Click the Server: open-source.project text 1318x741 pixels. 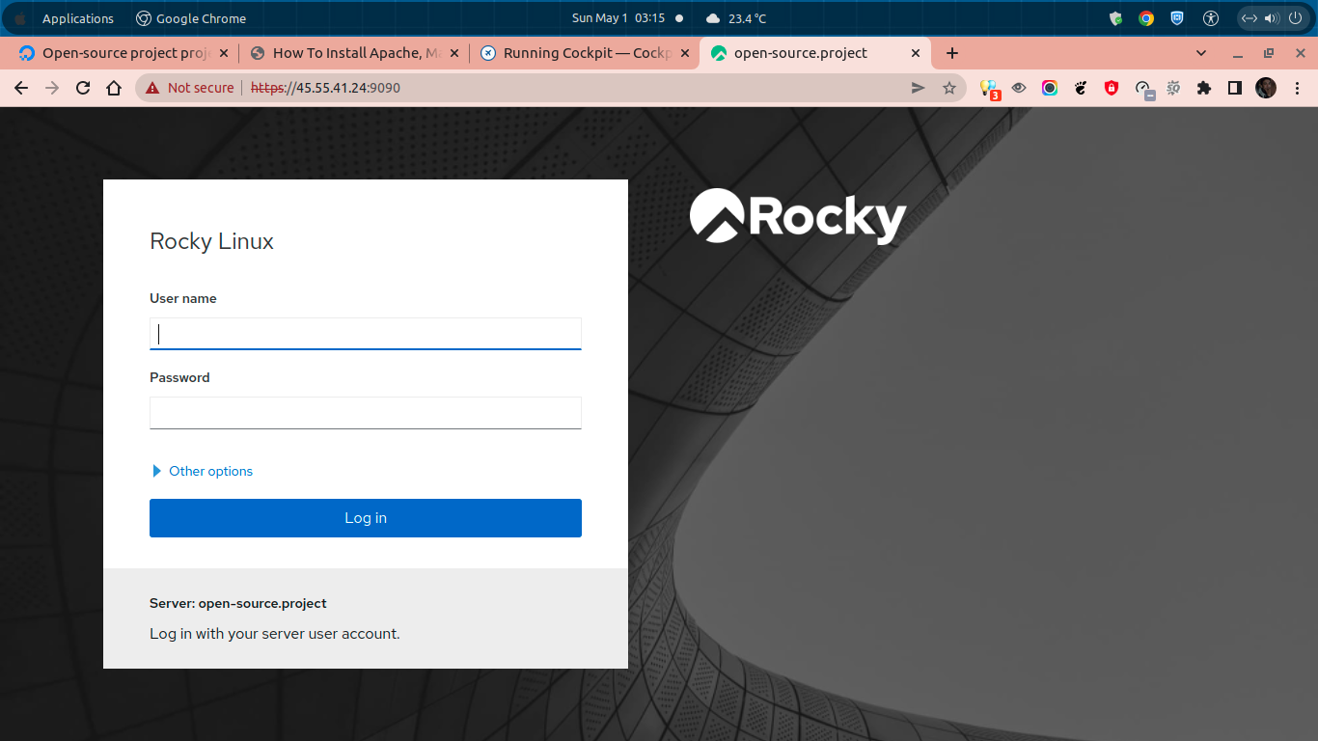(238, 603)
